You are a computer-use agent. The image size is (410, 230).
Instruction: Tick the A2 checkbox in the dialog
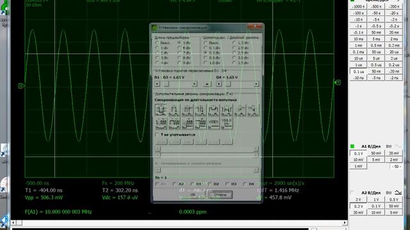point(175,184)
